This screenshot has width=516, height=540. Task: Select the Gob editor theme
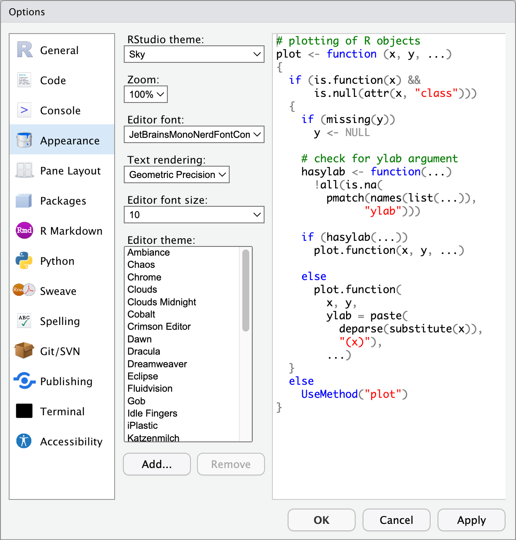pyautogui.click(x=182, y=401)
